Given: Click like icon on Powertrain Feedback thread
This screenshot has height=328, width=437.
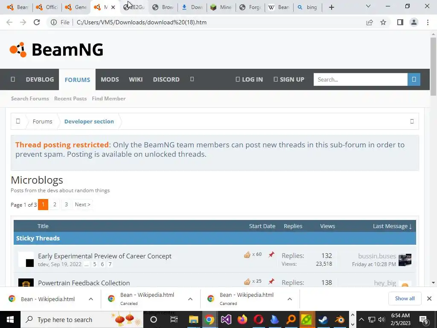Looking at the screenshot, I should pos(247,281).
